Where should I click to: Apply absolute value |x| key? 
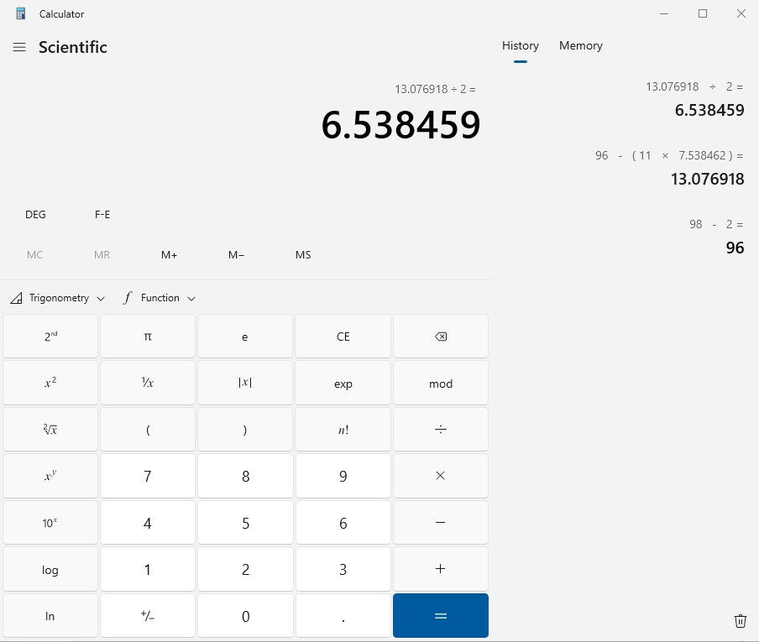[x=245, y=383]
